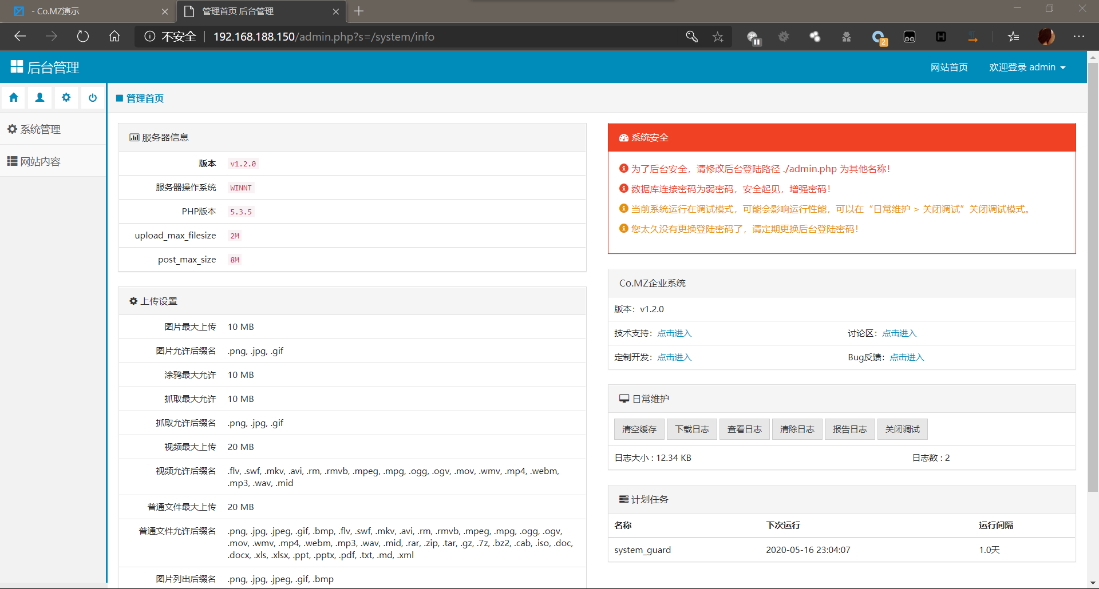Click the WINNT operating system value
This screenshot has height=589, width=1099.
point(241,188)
